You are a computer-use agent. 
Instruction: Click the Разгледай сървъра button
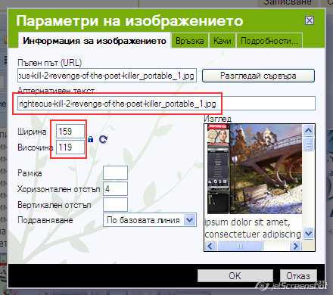tap(258, 76)
